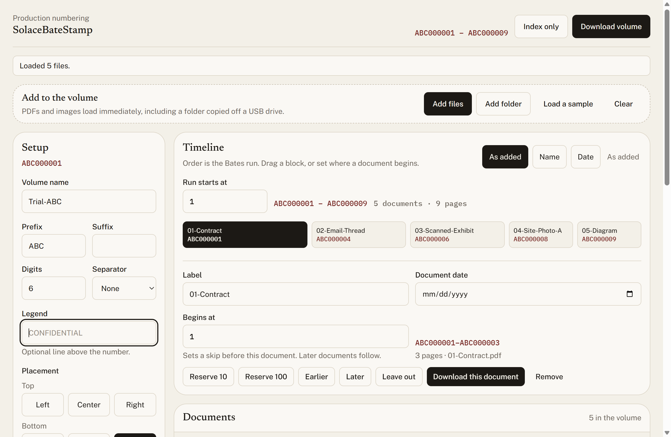
Task: Click the Leave out button
Action: click(x=399, y=376)
